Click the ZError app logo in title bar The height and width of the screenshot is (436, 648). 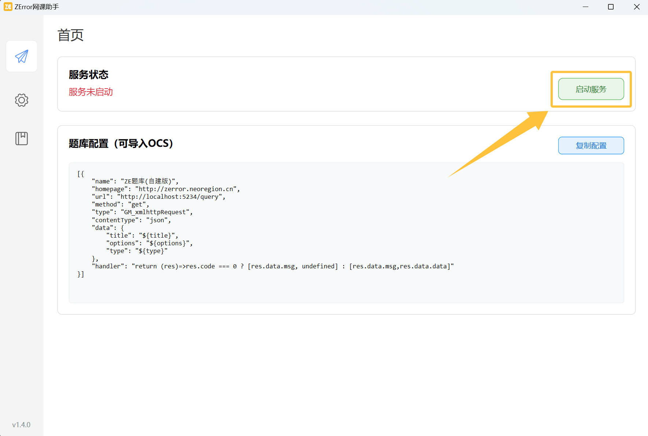point(8,7)
